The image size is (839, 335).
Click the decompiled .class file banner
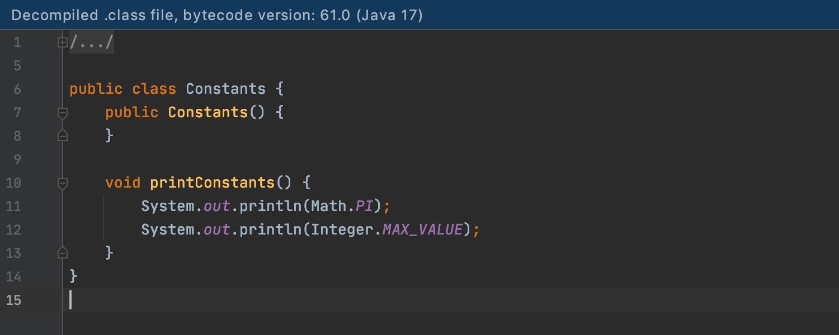pos(217,15)
